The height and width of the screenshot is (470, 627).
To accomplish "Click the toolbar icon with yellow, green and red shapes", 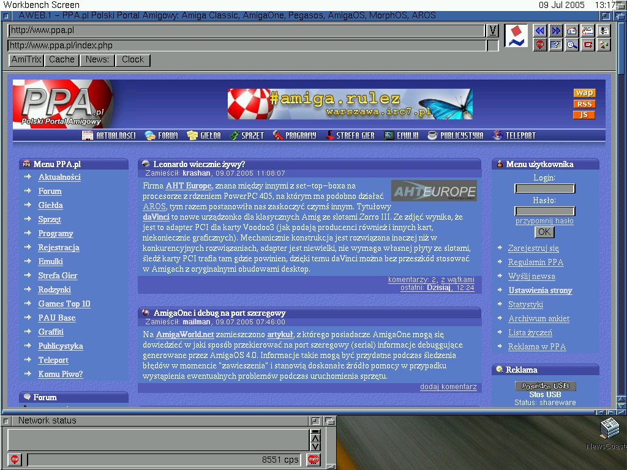I will tap(604, 44).
